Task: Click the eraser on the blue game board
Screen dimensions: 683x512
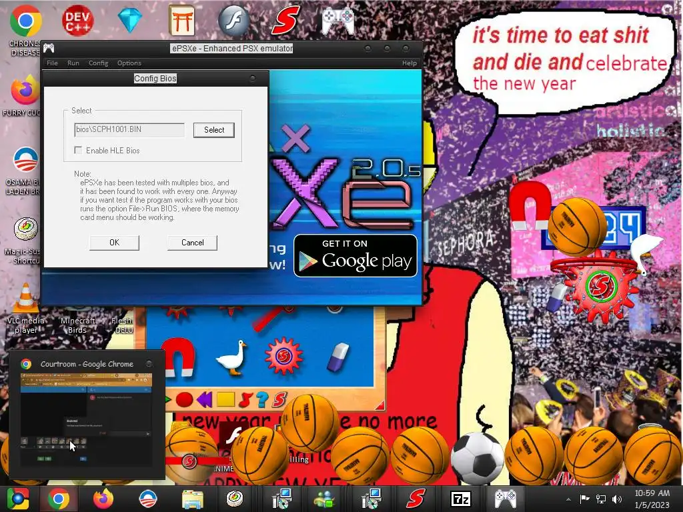Action: tap(338, 357)
